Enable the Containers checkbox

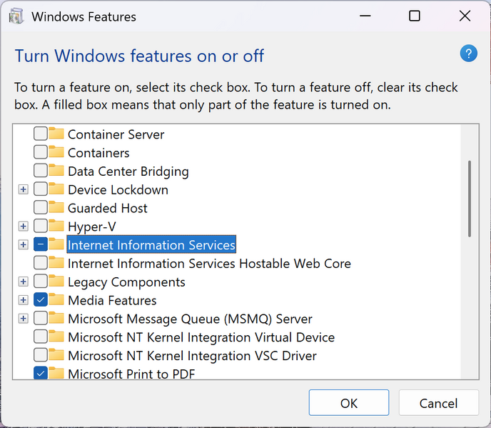click(41, 152)
